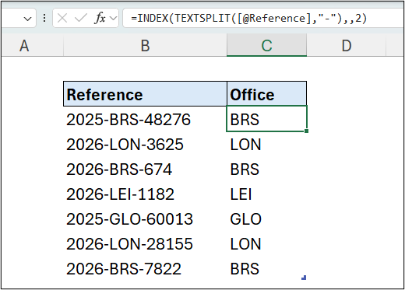Select the Reference table header cell
Screen dimensions: 405x290
[x=145, y=94]
